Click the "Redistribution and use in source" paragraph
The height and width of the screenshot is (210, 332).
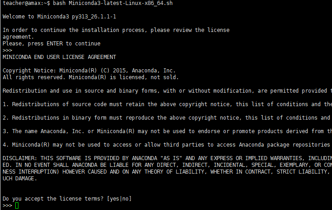click(x=166, y=91)
